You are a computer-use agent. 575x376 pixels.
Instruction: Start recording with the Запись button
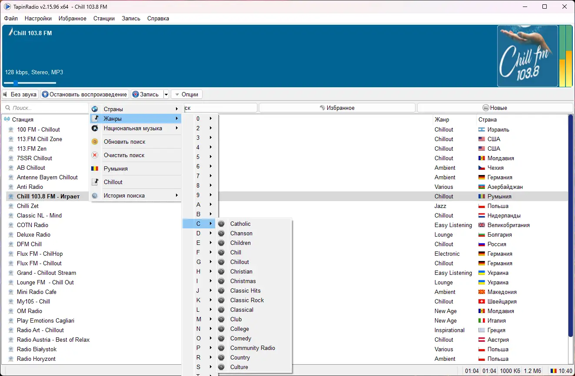click(147, 94)
